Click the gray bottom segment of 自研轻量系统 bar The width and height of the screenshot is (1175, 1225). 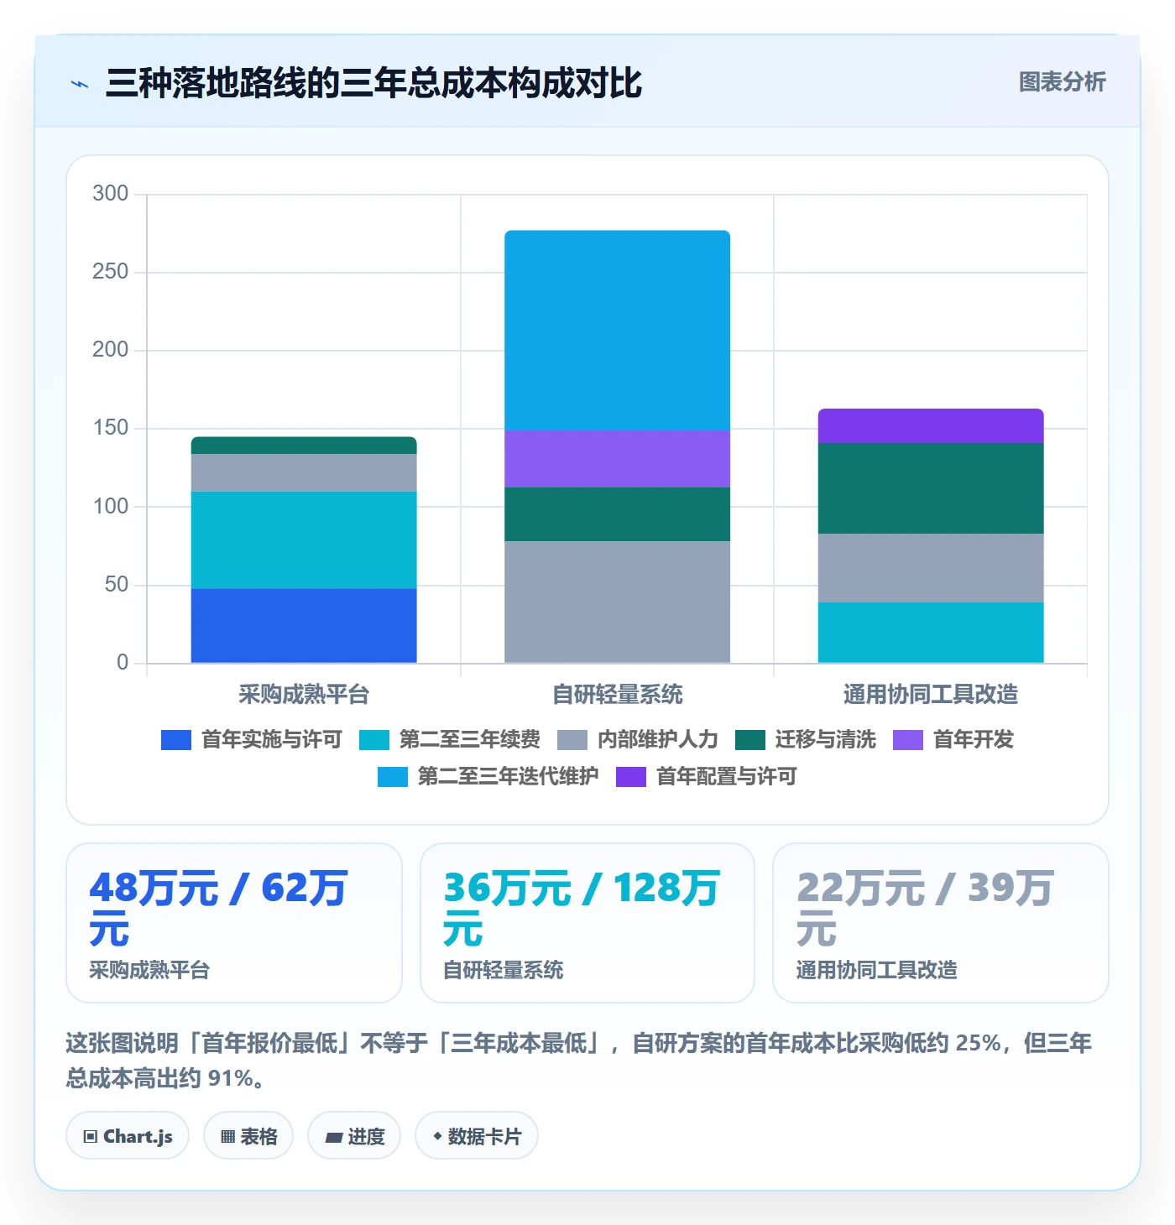pyautogui.click(x=617, y=602)
